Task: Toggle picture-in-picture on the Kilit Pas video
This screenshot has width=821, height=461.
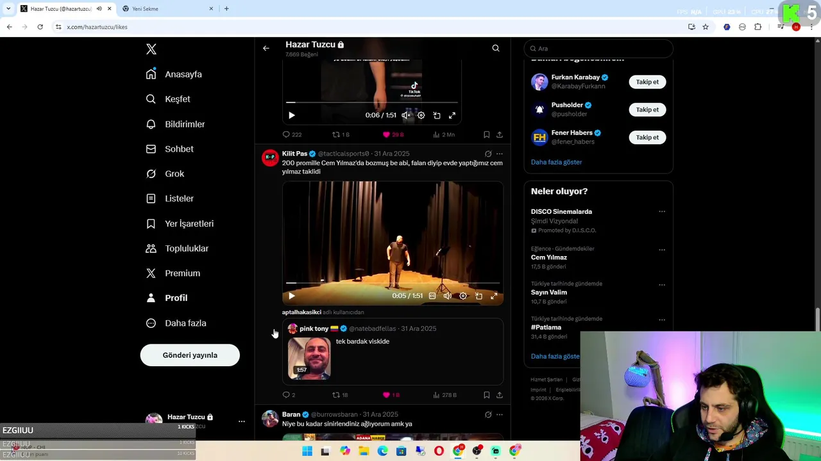Action: coord(478,296)
